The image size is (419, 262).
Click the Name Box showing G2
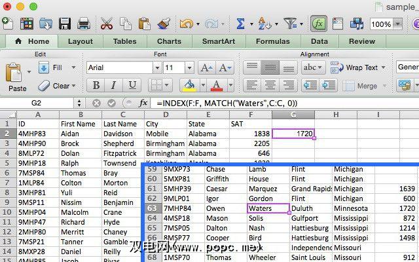pos(37,103)
